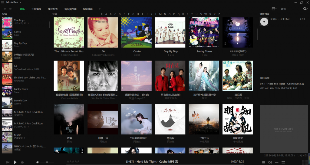The width and height of the screenshot is (310, 165).
Task: Go back with the left navigation arrow
Action: (x=5, y=9)
